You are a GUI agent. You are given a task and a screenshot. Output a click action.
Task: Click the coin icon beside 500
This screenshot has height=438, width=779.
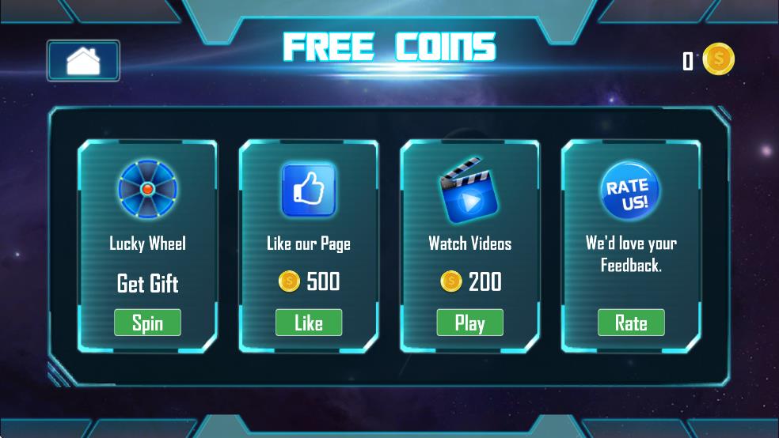[289, 281]
